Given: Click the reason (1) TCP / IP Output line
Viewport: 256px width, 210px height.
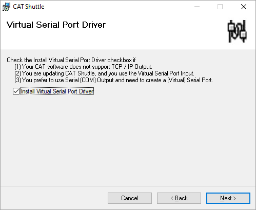Looking at the screenshot, I should click(83, 67).
